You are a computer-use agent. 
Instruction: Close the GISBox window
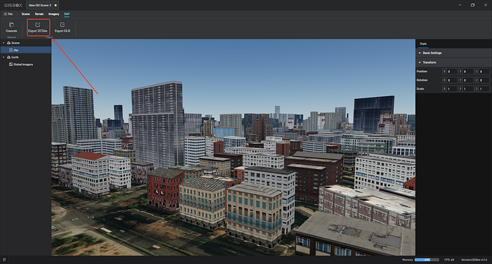click(486, 5)
